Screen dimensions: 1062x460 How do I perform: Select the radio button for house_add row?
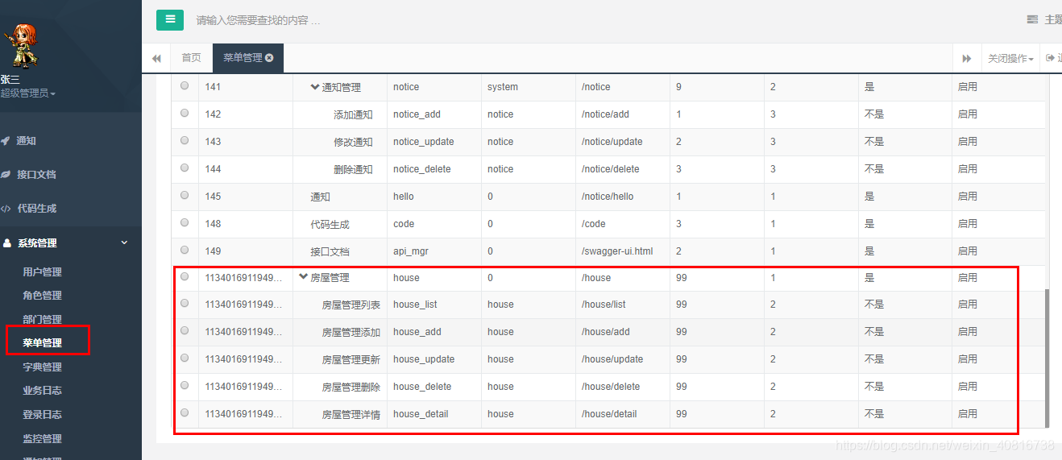[x=185, y=330]
